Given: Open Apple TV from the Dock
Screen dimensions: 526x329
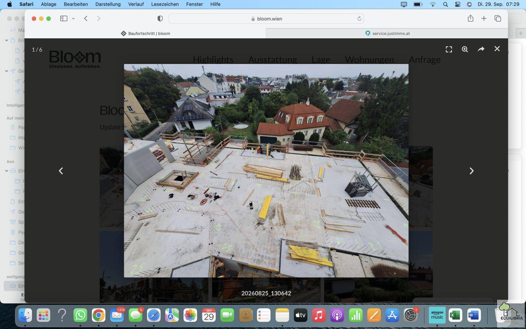Looking at the screenshot, I should coord(300,315).
